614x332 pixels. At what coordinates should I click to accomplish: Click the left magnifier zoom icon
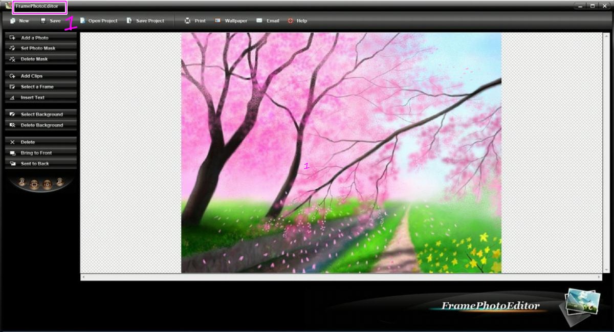click(x=23, y=182)
